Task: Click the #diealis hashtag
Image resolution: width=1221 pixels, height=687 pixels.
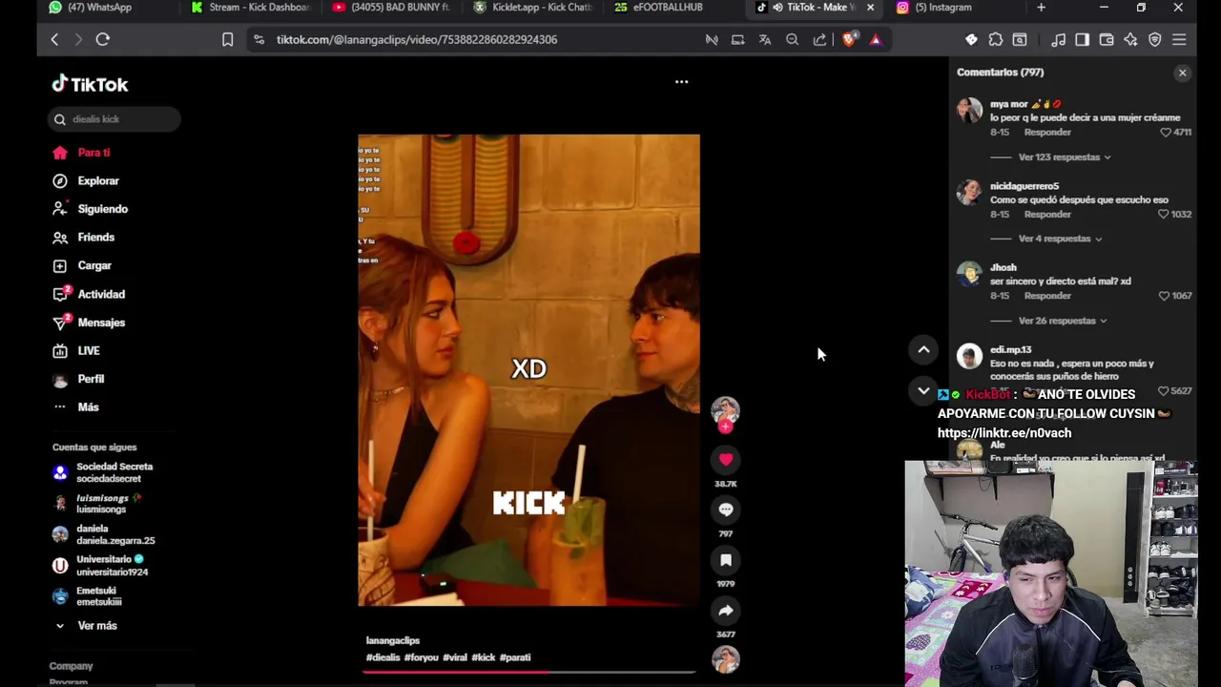Action: coord(383,657)
